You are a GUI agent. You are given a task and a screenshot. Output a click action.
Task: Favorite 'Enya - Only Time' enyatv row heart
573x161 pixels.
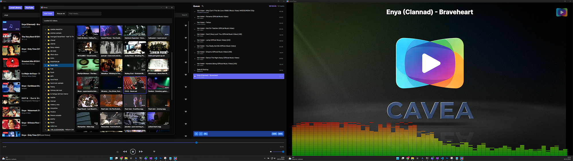pyautogui.click(x=186, y=50)
